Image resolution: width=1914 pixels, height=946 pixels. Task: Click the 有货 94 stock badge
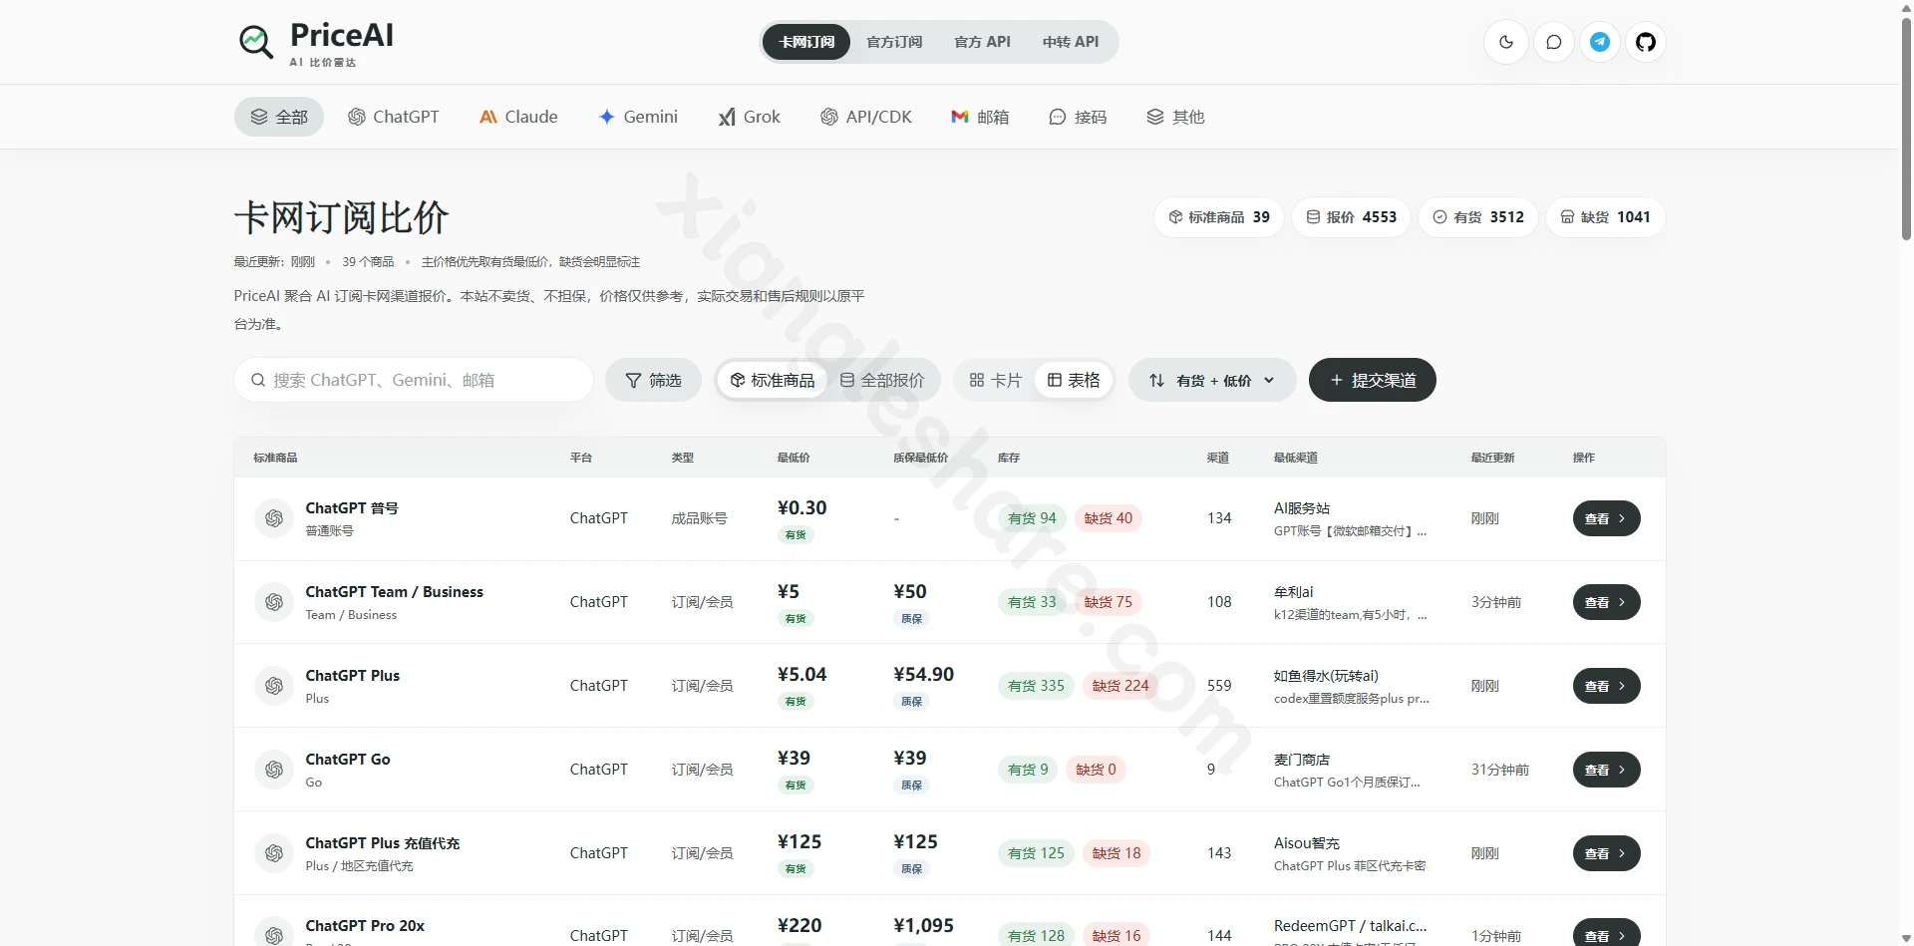click(1032, 518)
